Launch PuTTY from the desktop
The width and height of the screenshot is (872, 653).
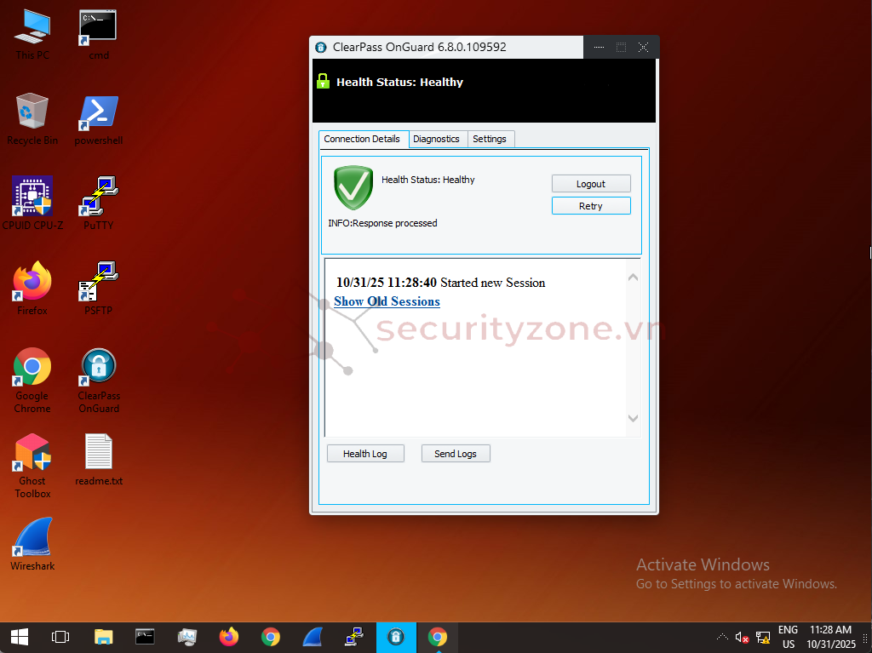click(x=99, y=198)
